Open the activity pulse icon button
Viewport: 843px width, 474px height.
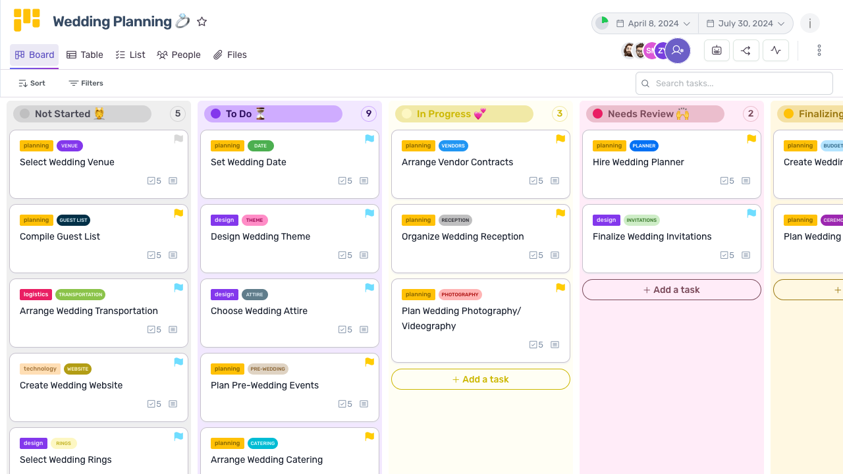776,50
